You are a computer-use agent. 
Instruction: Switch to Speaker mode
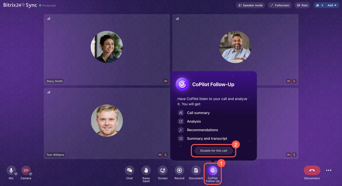pos(250,5)
